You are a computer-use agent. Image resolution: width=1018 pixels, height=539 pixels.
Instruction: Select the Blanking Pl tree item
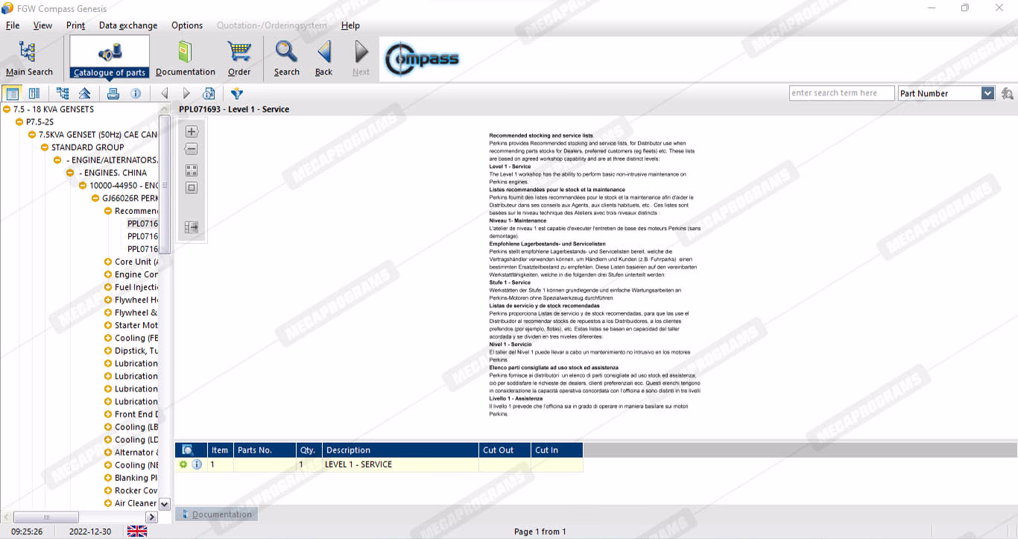point(136,478)
